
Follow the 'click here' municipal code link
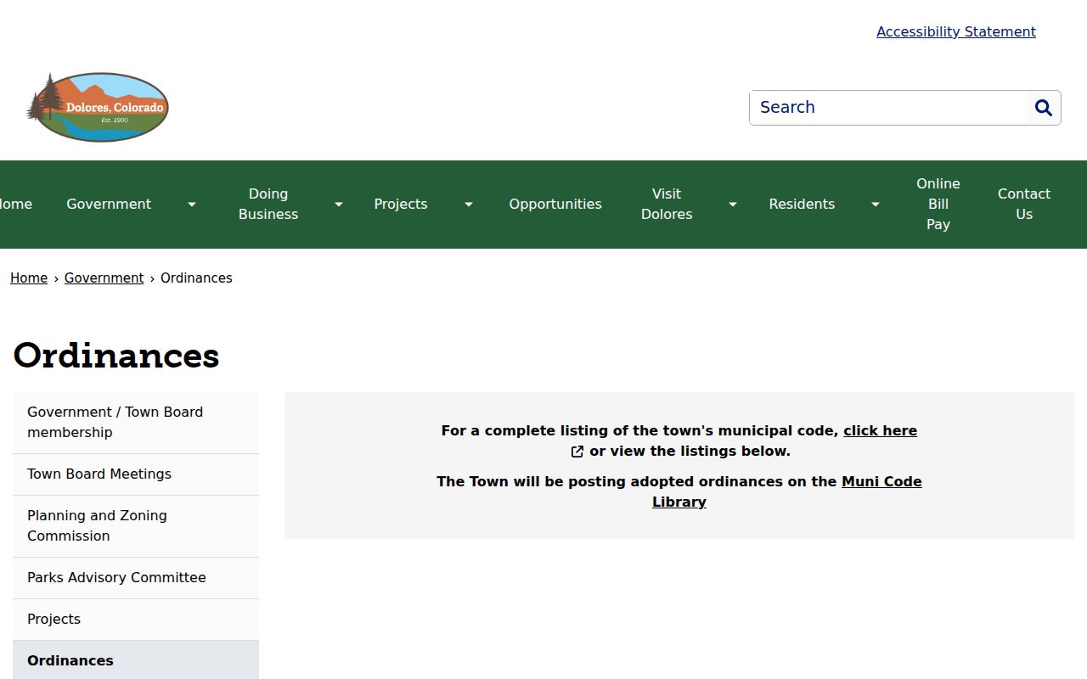click(x=880, y=431)
